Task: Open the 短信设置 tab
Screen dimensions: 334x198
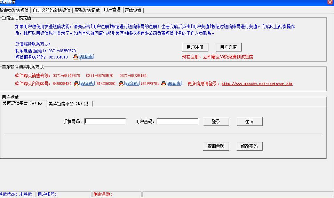Action: pos(133,10)
